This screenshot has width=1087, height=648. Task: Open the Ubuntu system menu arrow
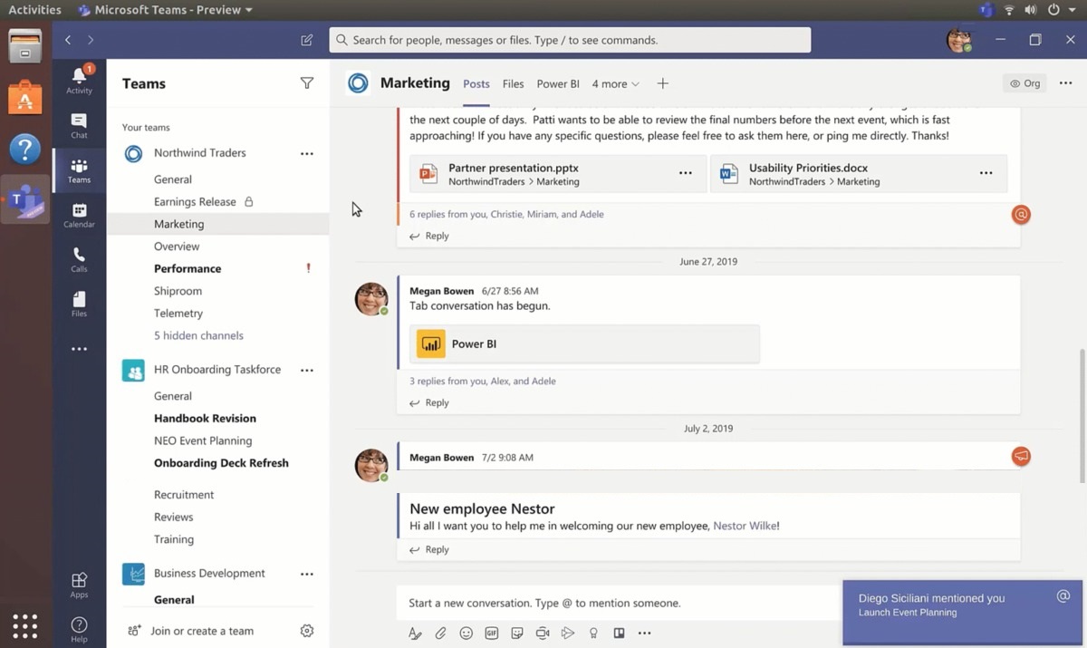[x=1074, y=10]
